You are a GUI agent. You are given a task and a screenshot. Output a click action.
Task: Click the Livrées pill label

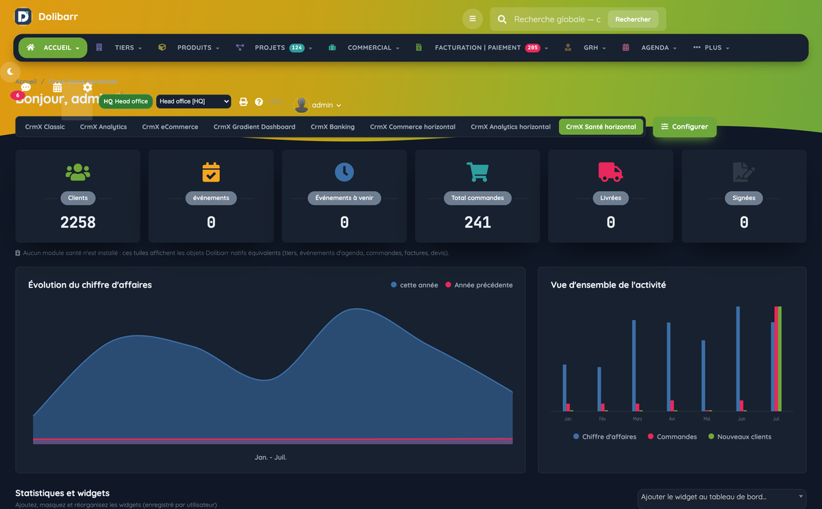pyautogui.click(x=610, y=198)
